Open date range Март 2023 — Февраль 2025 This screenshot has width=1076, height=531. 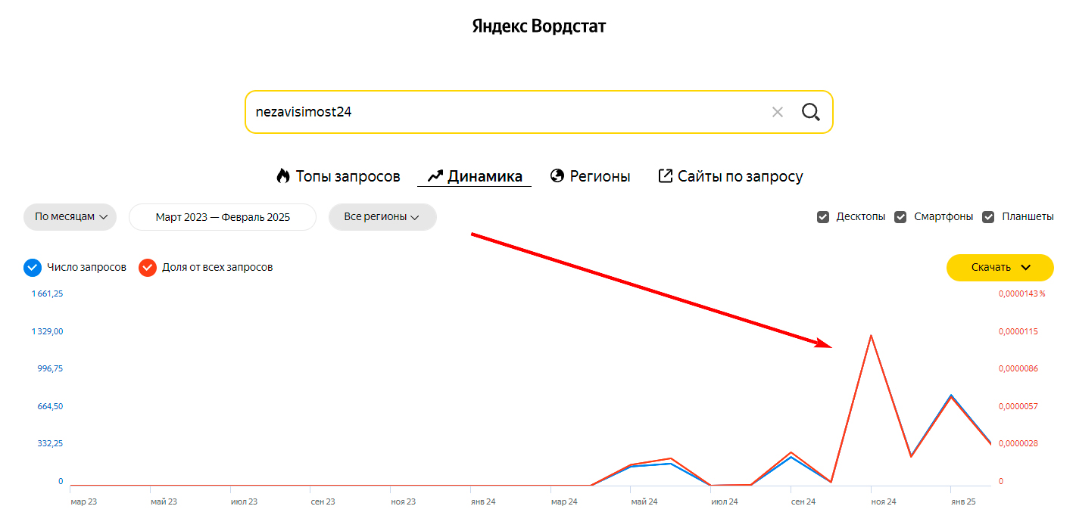(x=223, y=217)
